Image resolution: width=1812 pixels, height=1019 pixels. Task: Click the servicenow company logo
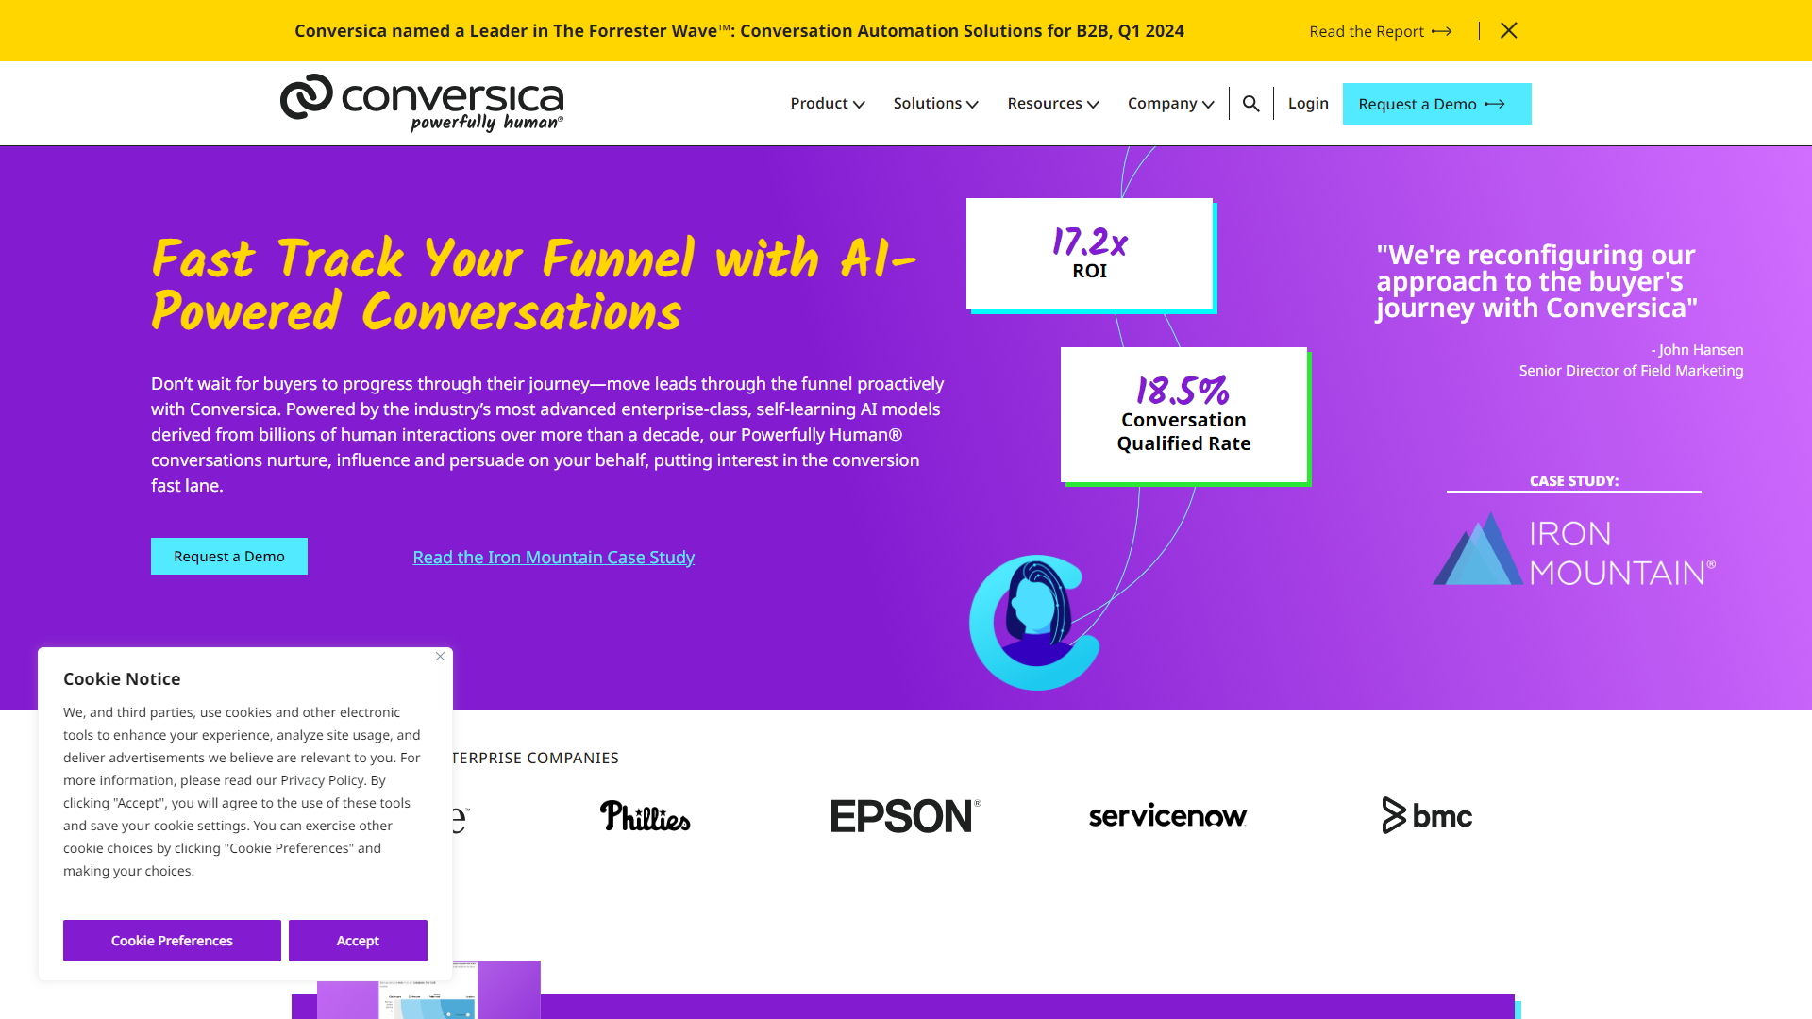tap(1167, 816)
